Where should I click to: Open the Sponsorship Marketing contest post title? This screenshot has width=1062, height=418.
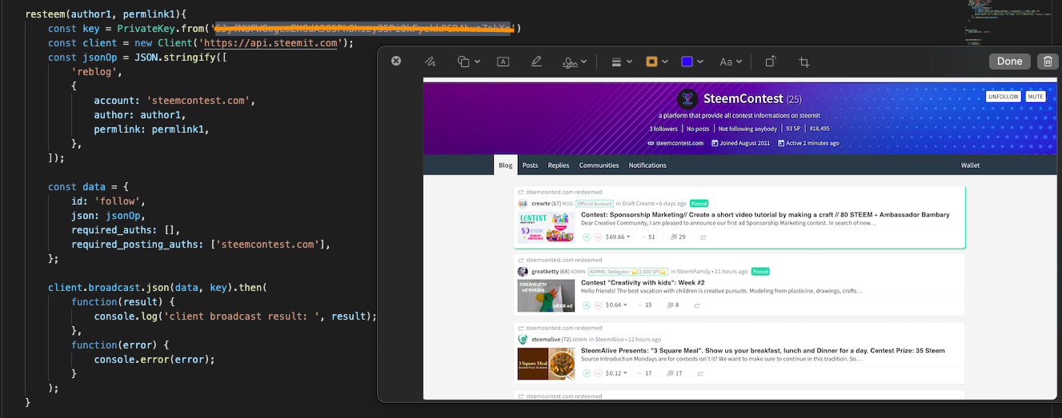(x=765, y=214)
